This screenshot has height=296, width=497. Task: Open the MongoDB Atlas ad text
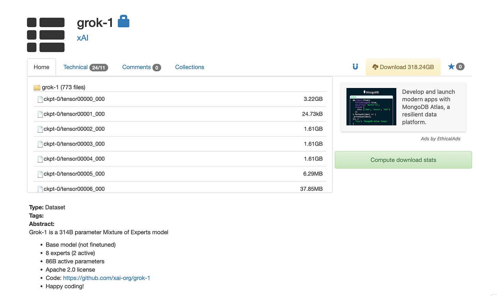click(428, 107)
